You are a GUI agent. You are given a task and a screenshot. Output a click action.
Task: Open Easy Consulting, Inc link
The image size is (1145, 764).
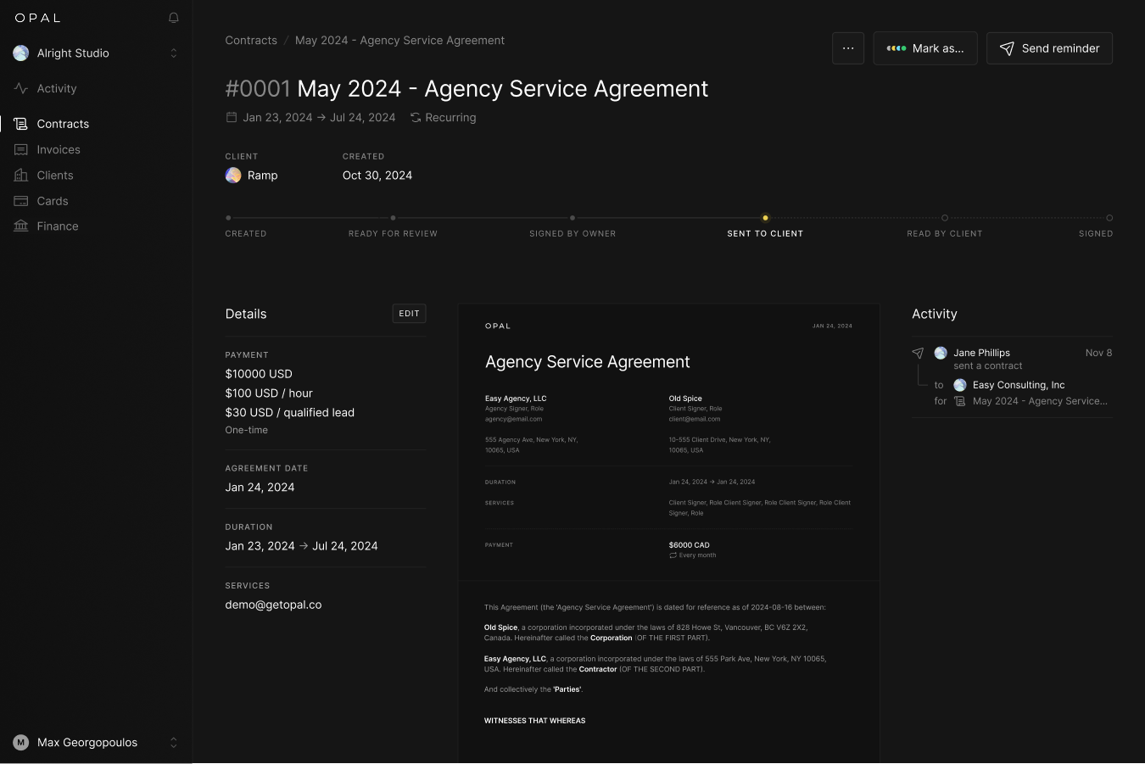[1019, 385]
